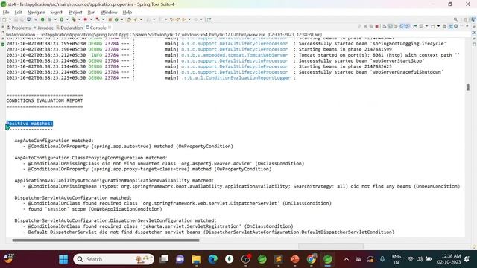The height and width of the screenshot is (268, 477).
Task: Click 'DispatcherServletAutoConfiguration matched:' line
Action: tap(73, 197)
